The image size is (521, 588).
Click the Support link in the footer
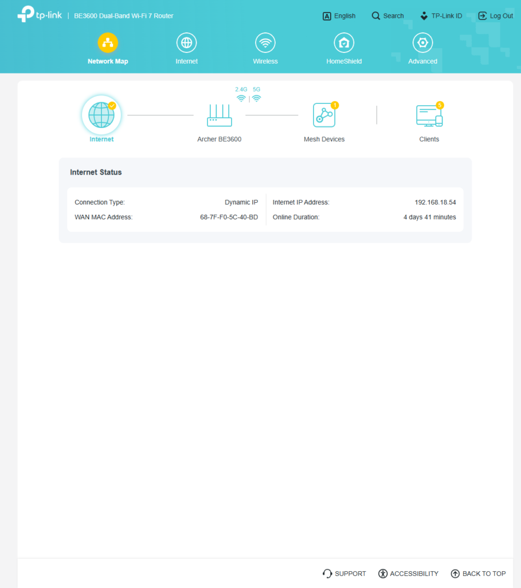pos(344,573)
